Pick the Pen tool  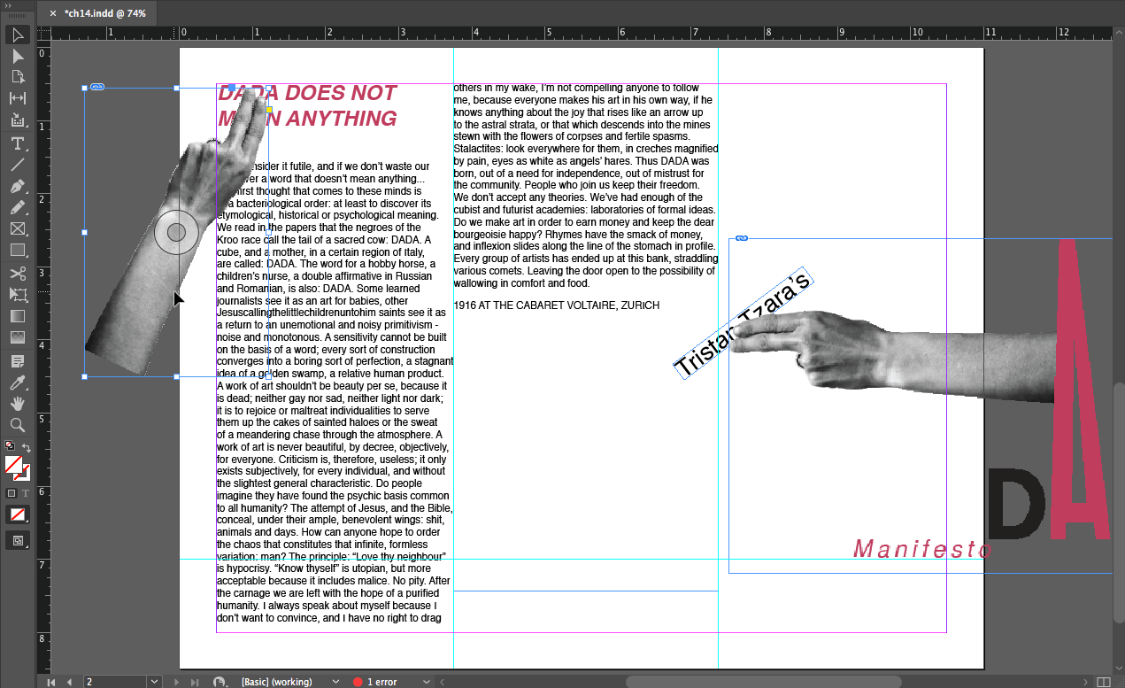[x=18, y=187]
